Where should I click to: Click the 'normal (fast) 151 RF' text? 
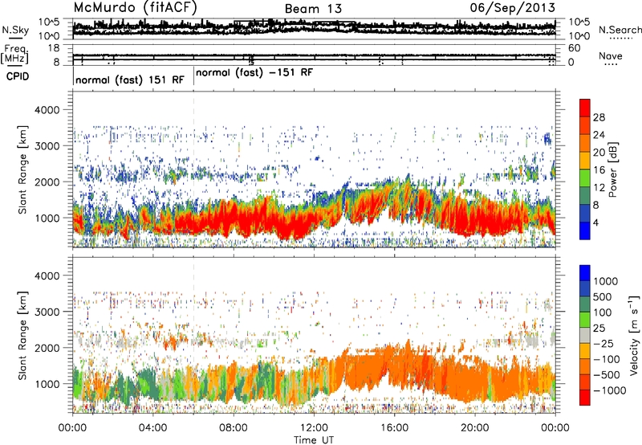click(x=130, y=80)
